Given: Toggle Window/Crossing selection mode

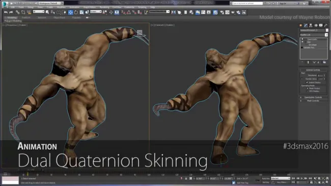Looking at the screenshot, I should [64, 12].
